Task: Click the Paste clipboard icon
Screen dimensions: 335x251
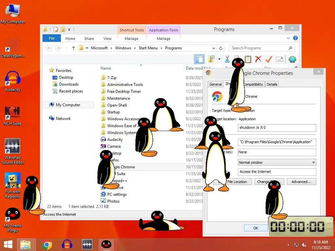Action: 248,59
